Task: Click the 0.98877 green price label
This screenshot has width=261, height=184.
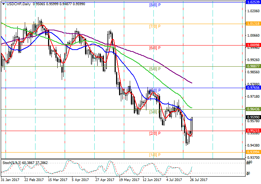Action: tap(253, 66)
